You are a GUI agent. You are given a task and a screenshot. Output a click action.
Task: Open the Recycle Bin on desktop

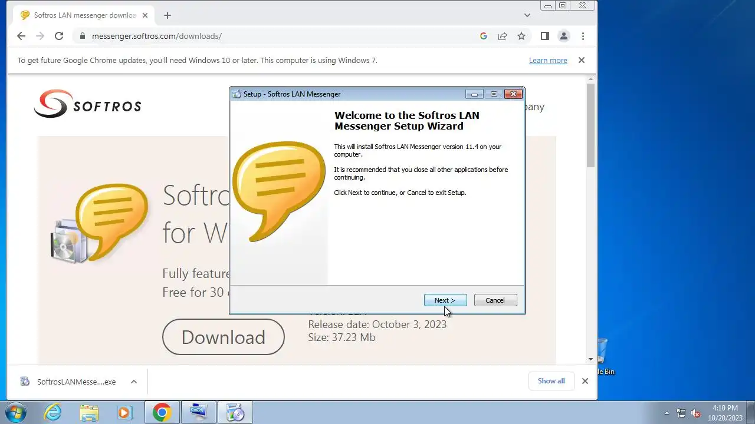click(603, 356)
